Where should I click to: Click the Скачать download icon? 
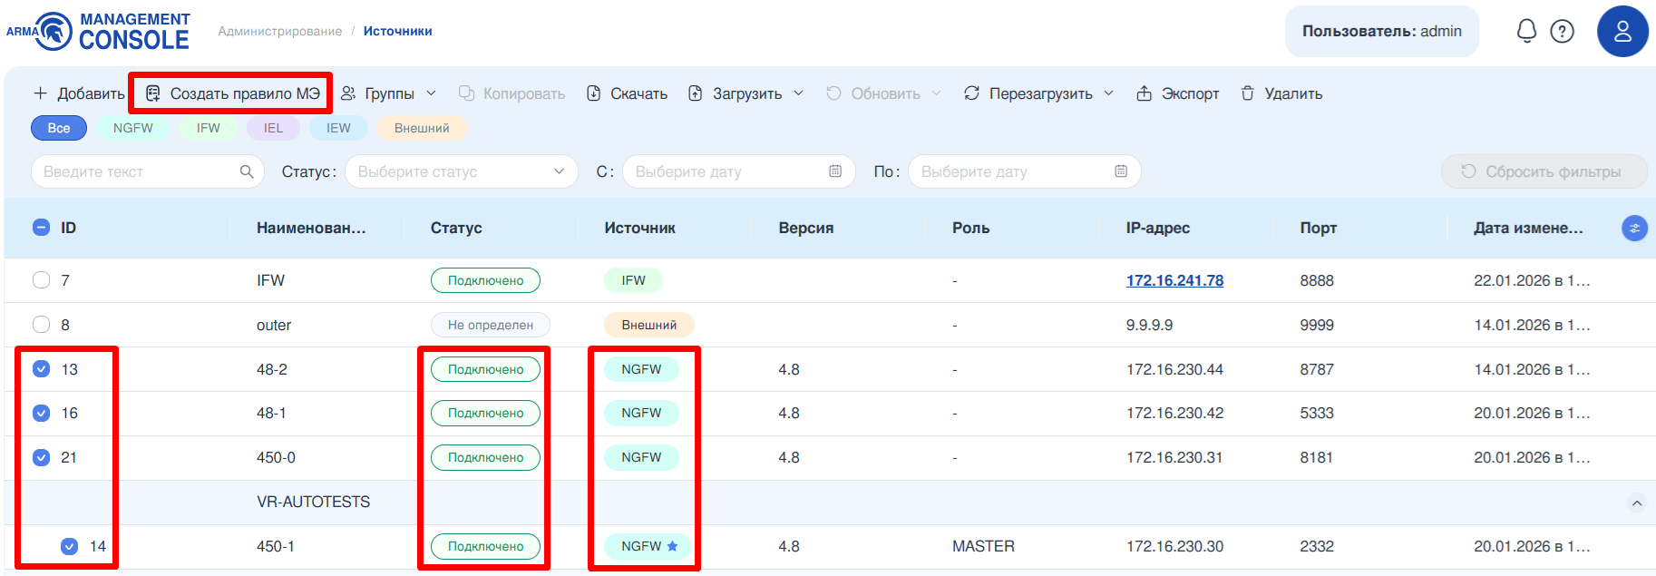594,93
